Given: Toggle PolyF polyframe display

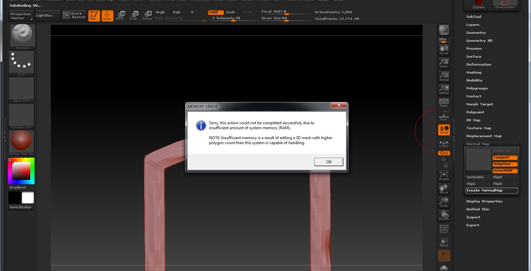Looking at the screenshot, I should tap(444, 229).
